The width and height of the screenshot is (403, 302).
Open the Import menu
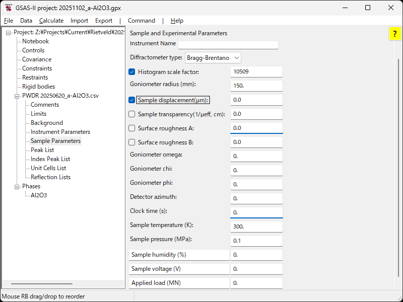pos(79,21)
